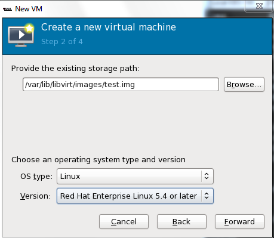Screen dimensions: 274x238
Task: Click the virtual machine monitor icon
Action: point(21,35)
